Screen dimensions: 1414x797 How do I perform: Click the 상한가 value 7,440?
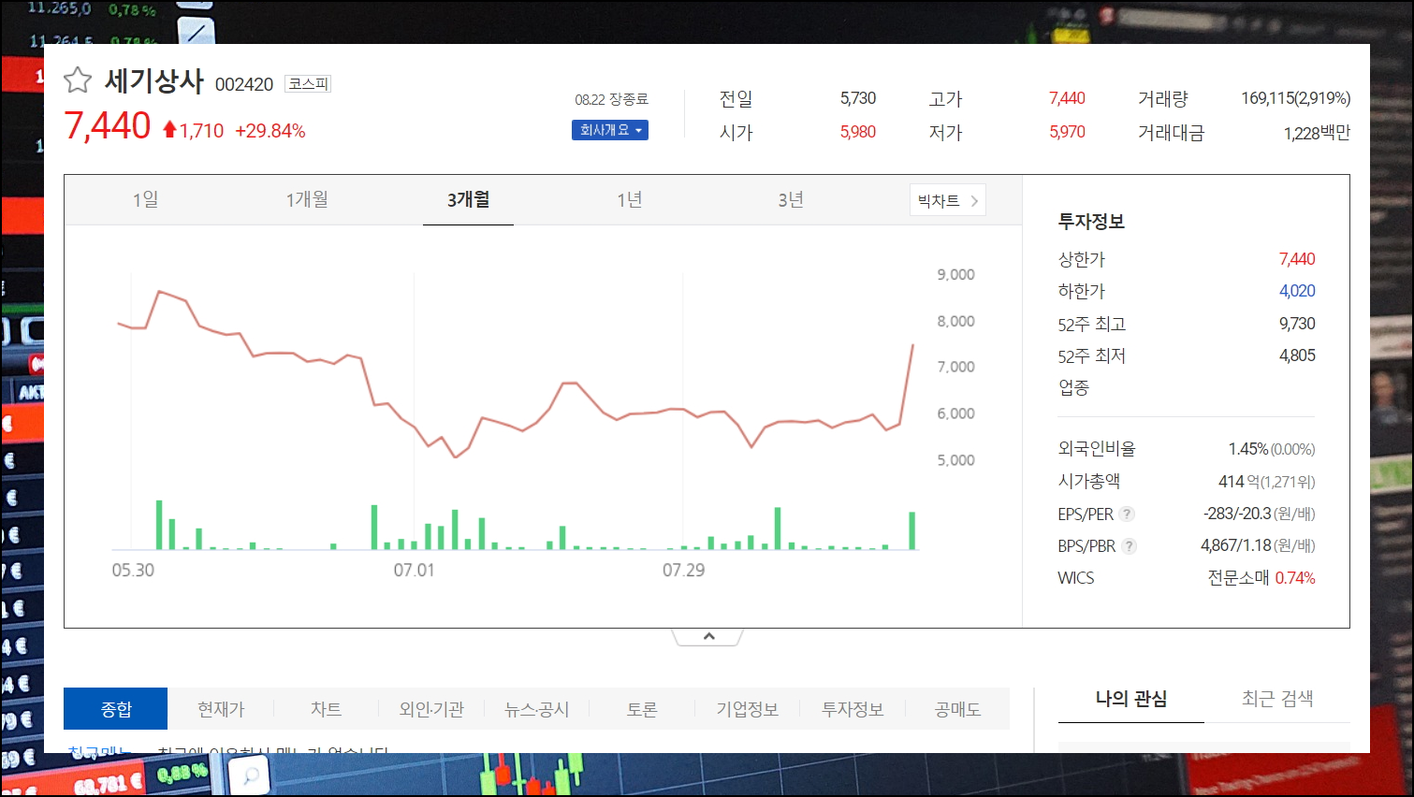pyautogui.click(x=1297, y=259)
